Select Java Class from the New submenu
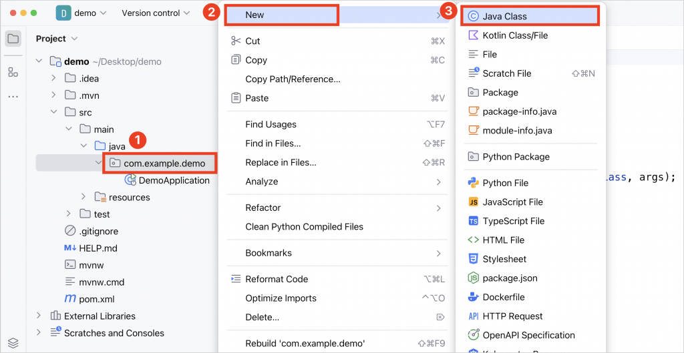Viewport: 684px width, 353px height. [x=504, y=16]
